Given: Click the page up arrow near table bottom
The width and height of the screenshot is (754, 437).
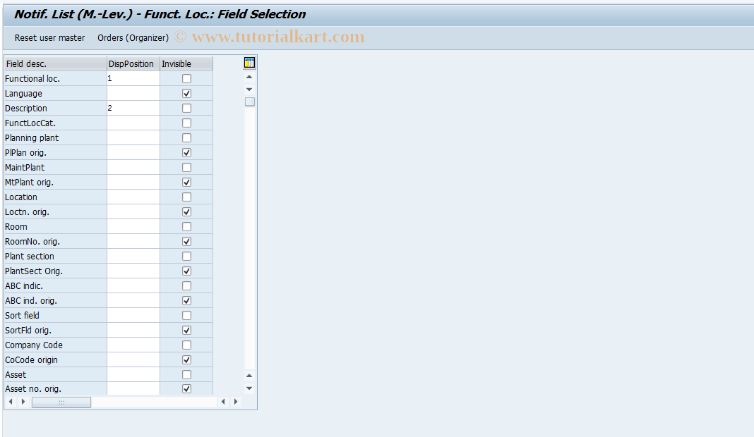Looking at the screenshot, I should coord(249,376).
